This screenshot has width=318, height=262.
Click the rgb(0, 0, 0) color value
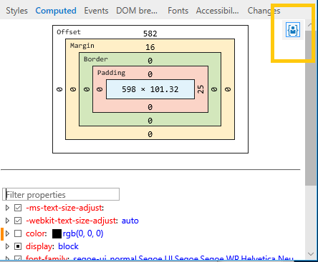pos(83,233)
